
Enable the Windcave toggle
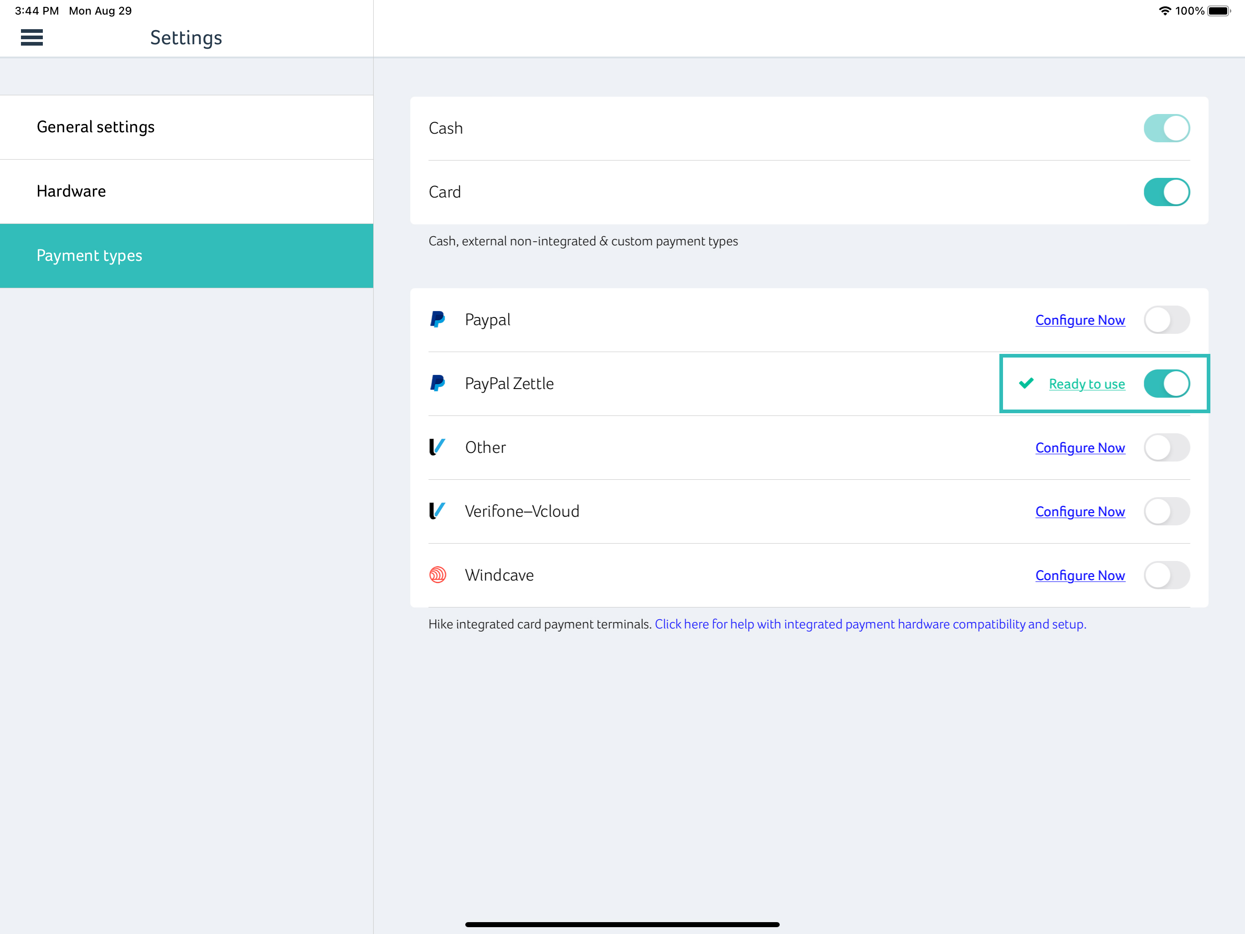pos(1166,575)
